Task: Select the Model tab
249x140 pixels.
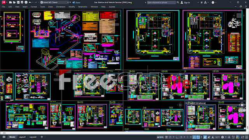Action: tap(12, 137)
